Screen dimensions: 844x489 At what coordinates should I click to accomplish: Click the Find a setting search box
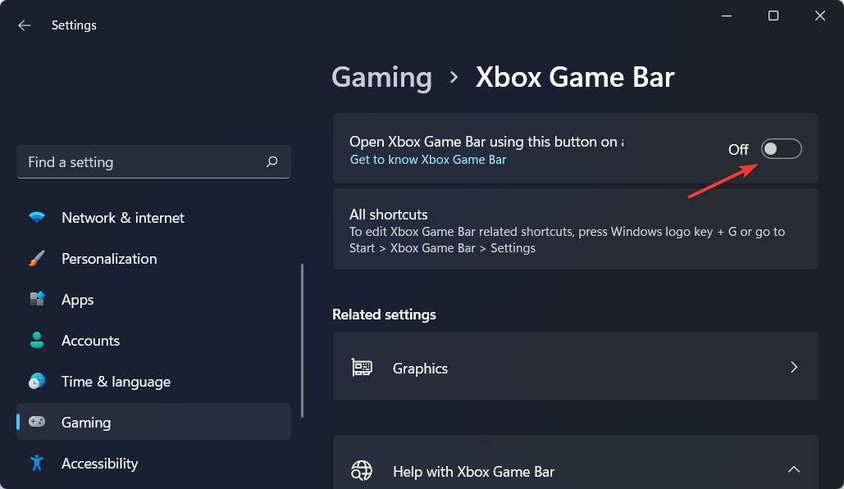(154, 161)
